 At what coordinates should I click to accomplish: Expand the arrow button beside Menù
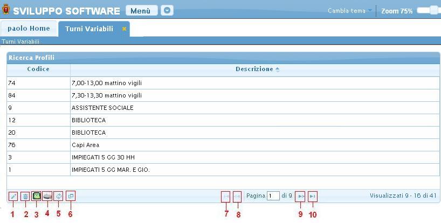pos(167,11)
